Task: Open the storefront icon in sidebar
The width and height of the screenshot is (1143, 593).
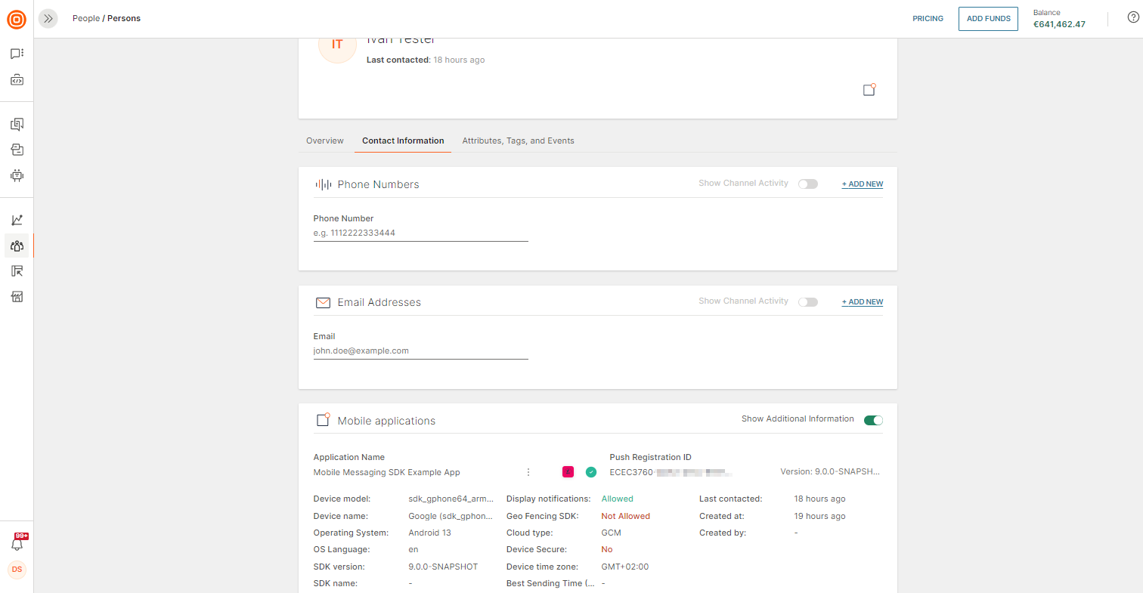Action: click(17, 297)
